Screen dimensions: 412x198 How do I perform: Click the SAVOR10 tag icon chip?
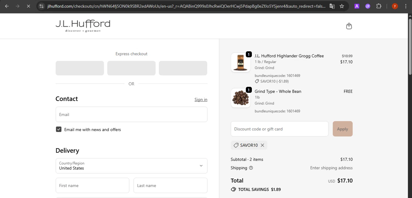click(x=236, y=145)
